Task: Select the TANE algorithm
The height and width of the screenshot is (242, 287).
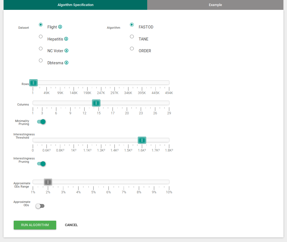Action: [x=132, y=36]
